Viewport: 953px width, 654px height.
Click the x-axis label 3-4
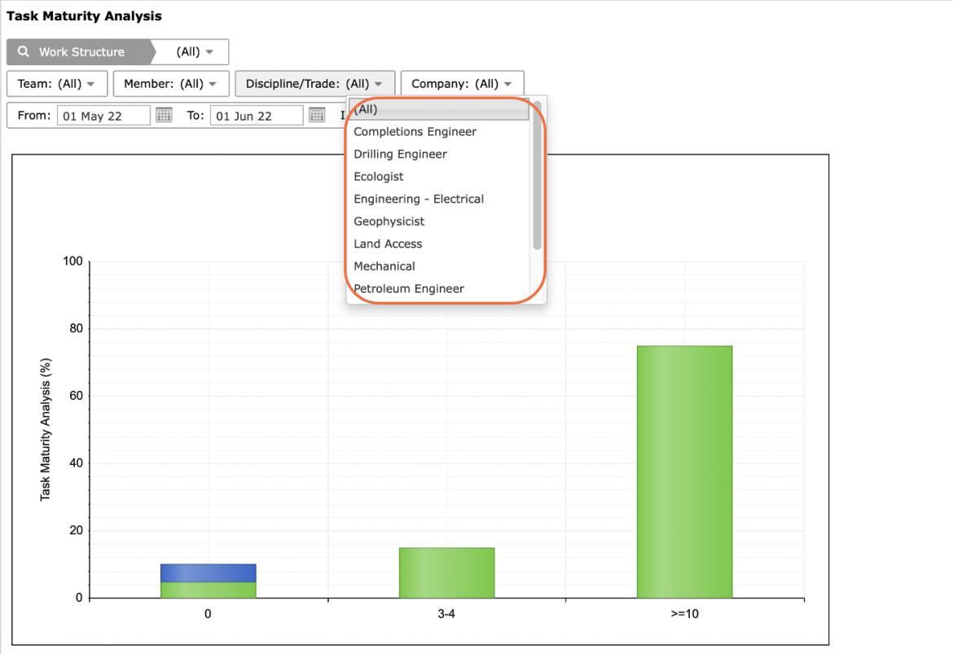click(x=446, y=614)
